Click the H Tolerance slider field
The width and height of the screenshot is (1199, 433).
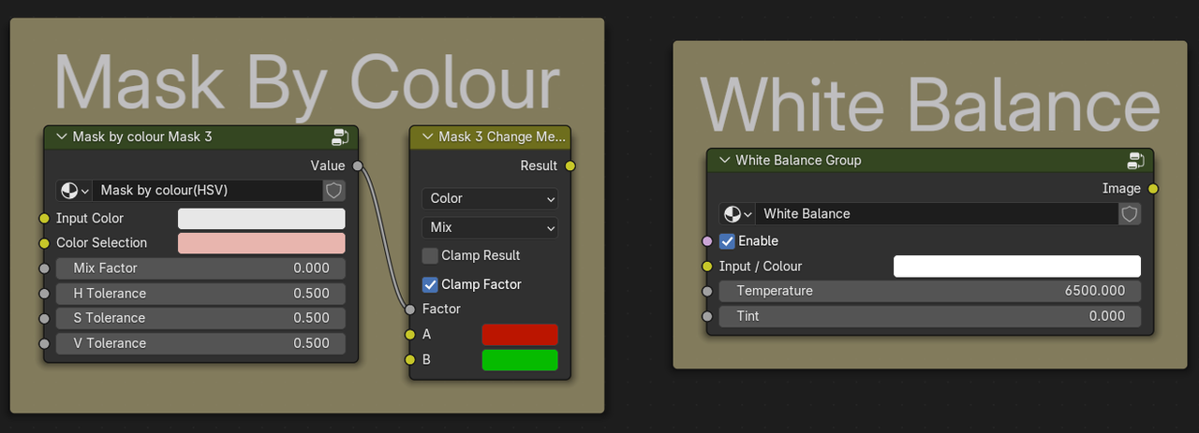(x=200, y=294)
